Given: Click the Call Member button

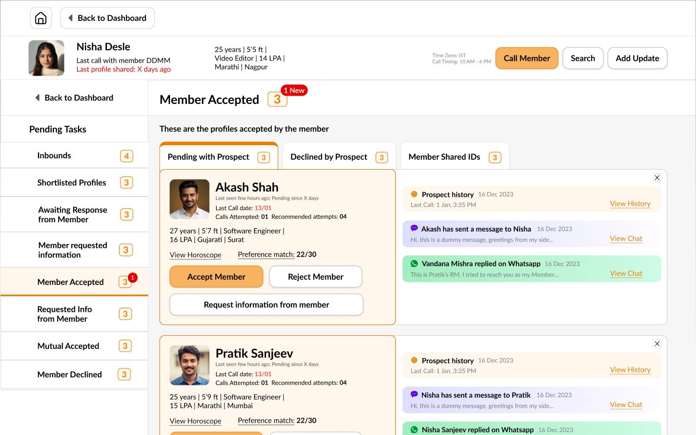Looking at the screenshot, I should pyautogui.click(x=527, y=58).
